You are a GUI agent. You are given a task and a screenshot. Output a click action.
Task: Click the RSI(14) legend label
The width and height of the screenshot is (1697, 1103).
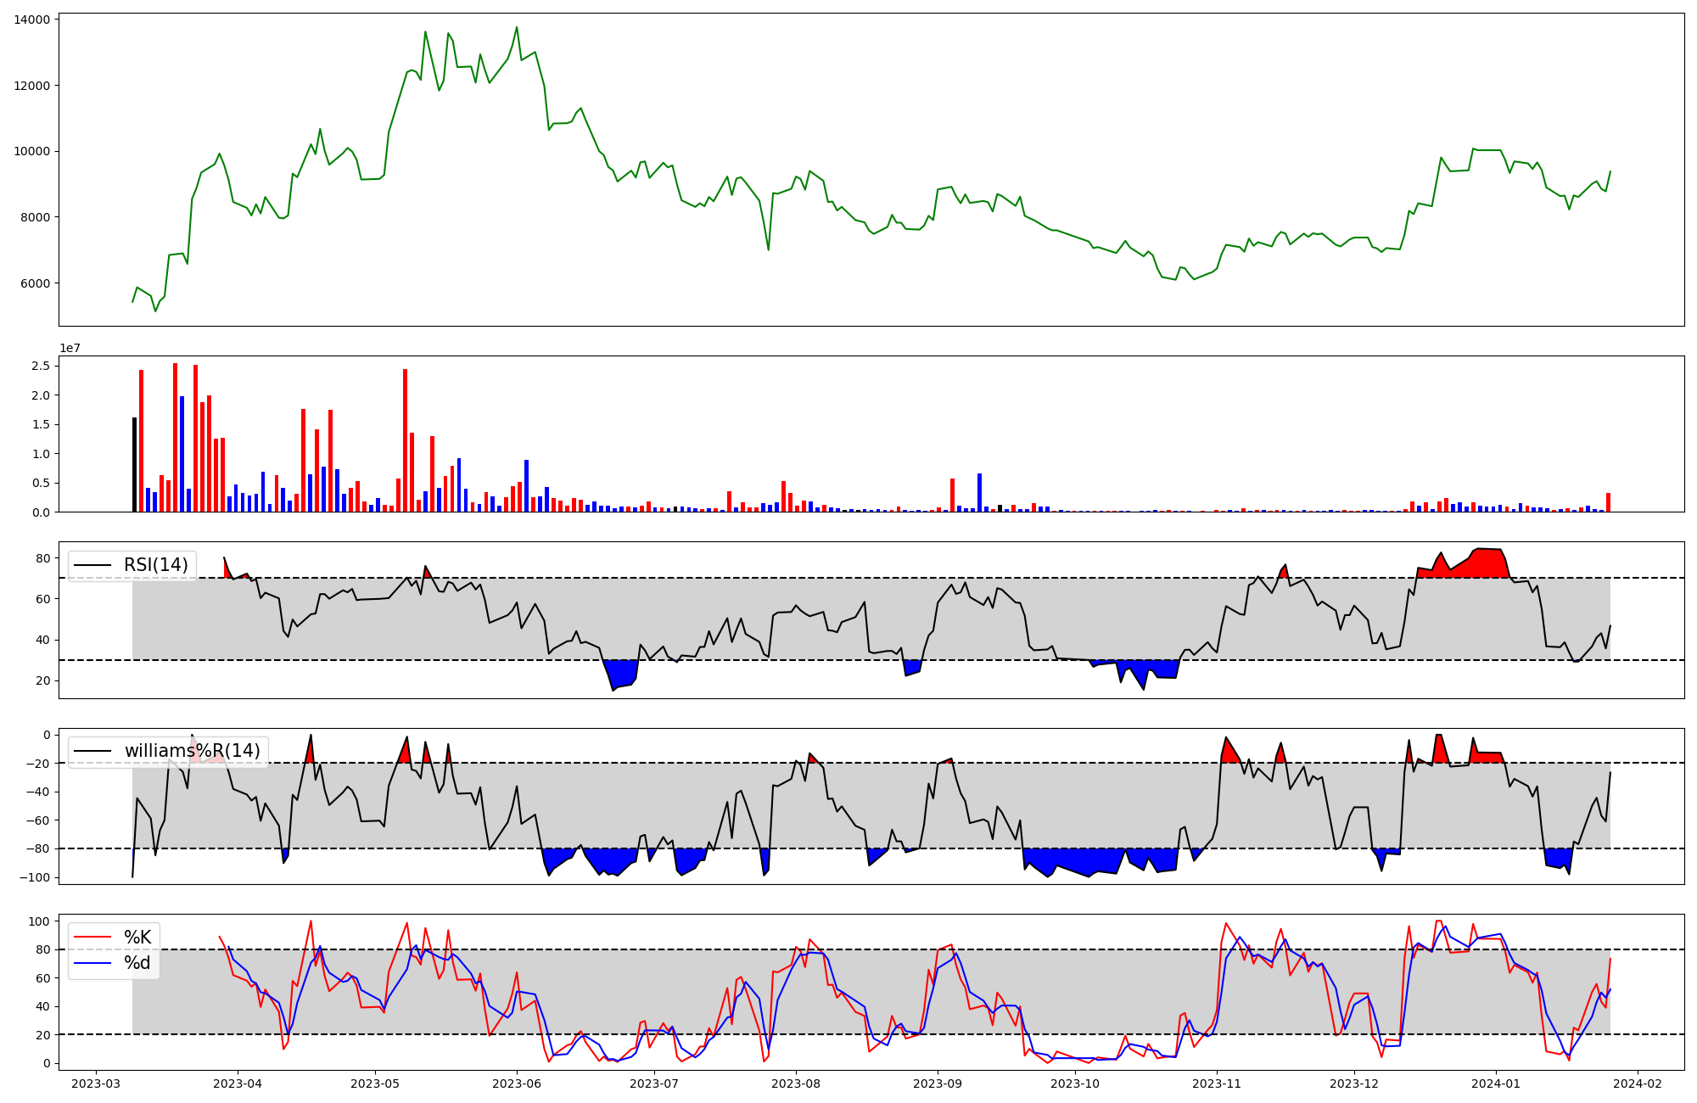155,565
